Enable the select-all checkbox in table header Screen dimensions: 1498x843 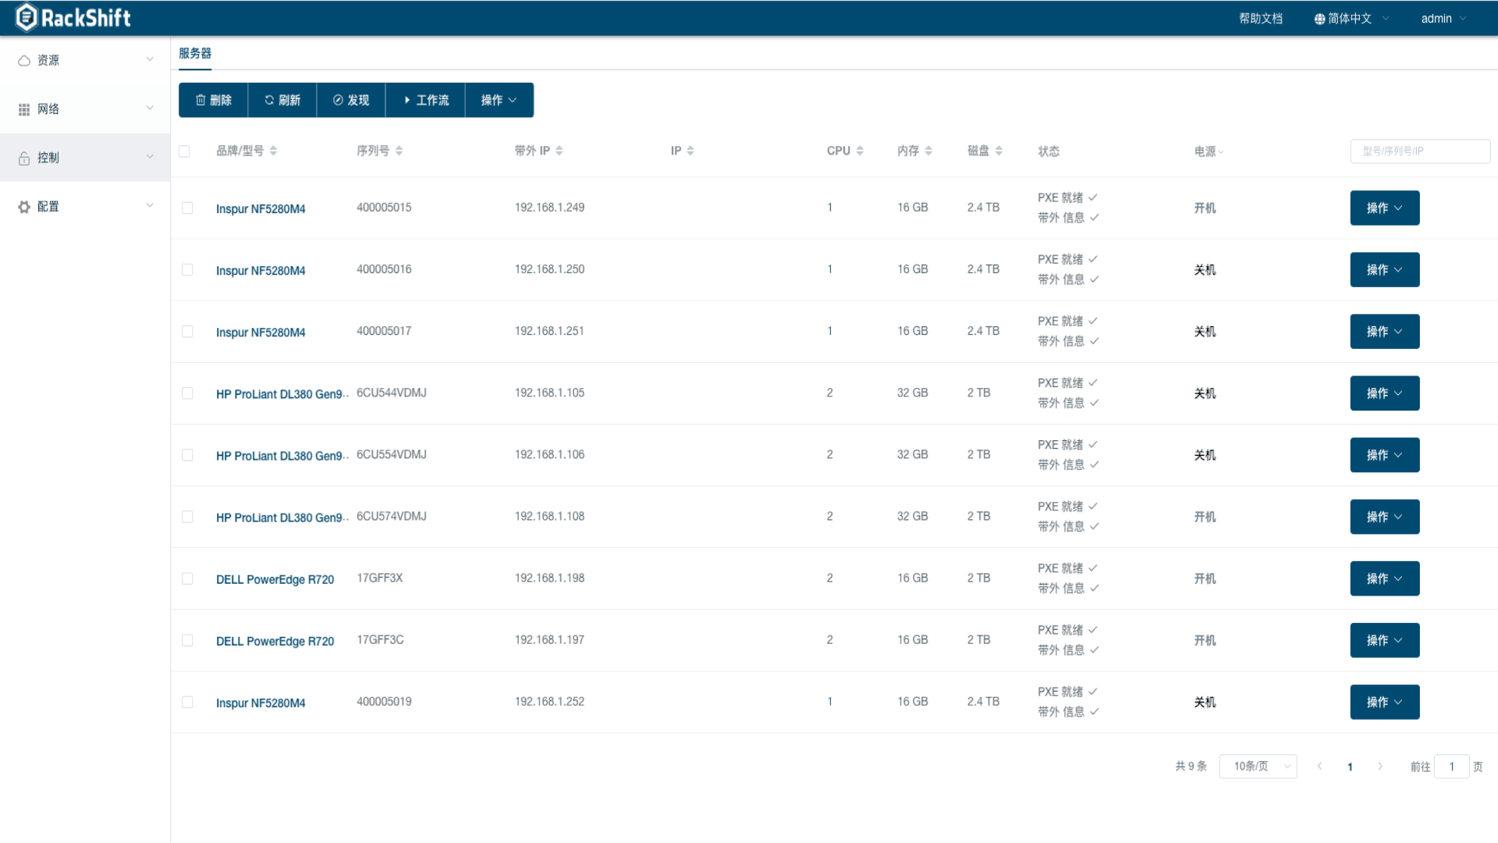click(x=184, y=151)
